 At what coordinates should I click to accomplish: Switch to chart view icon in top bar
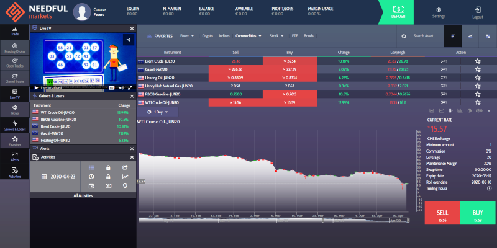point(470,36)
